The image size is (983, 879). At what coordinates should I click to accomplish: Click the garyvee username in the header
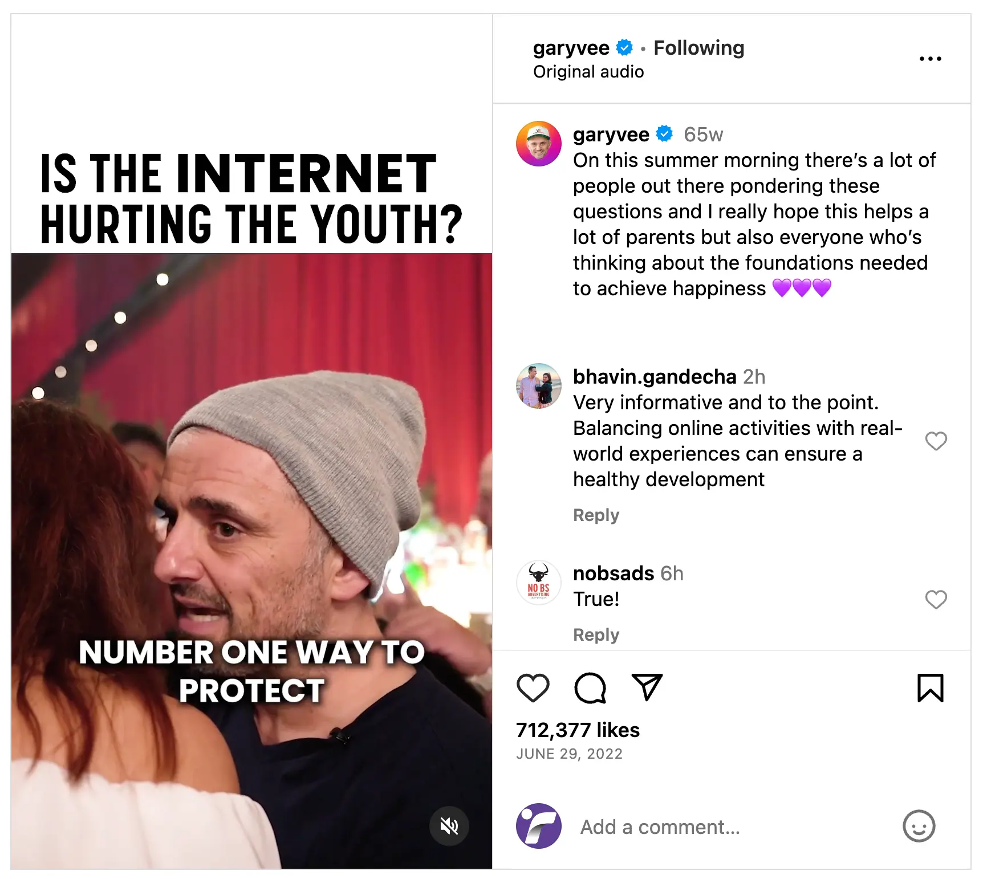pos(571,48)
